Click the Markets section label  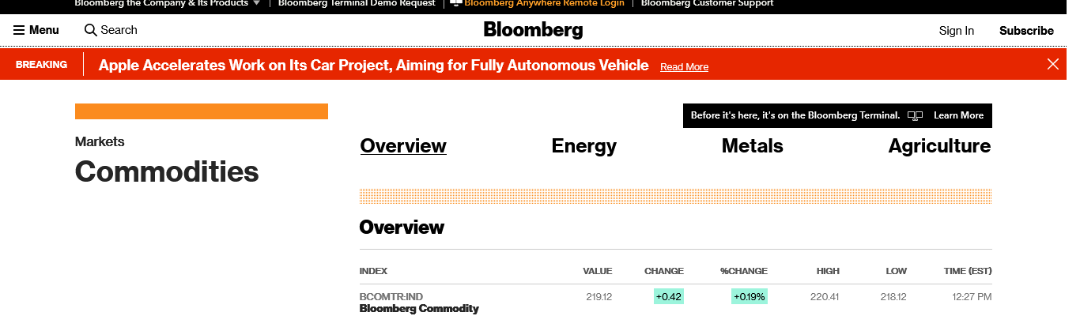click(100, 142)
